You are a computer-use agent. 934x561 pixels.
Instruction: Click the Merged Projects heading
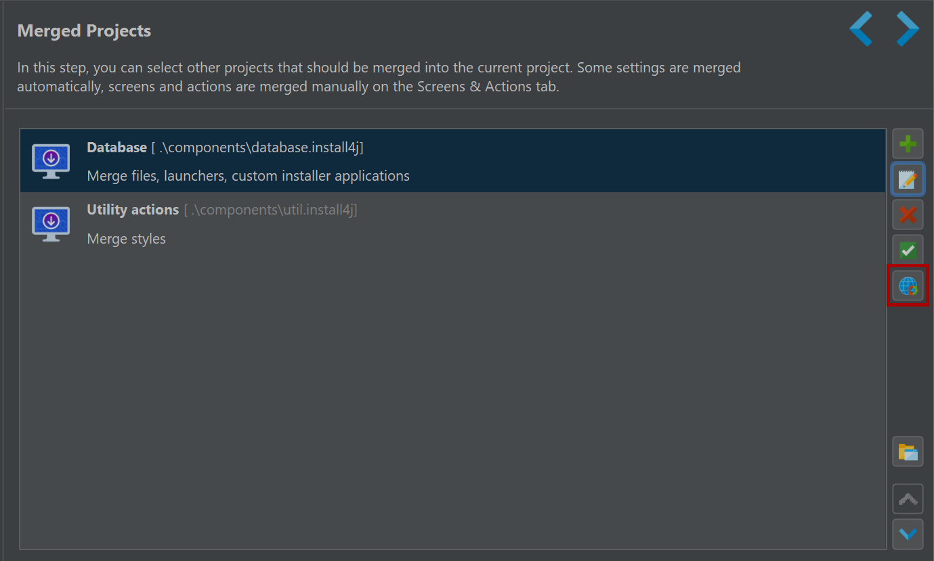[84, 30]
